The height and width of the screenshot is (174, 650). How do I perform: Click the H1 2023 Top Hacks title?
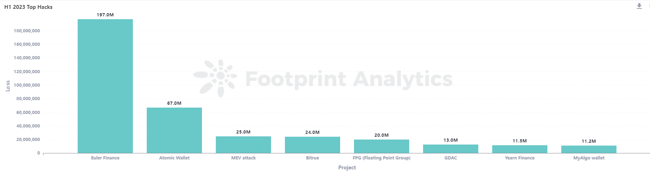[x=28, y=7]
